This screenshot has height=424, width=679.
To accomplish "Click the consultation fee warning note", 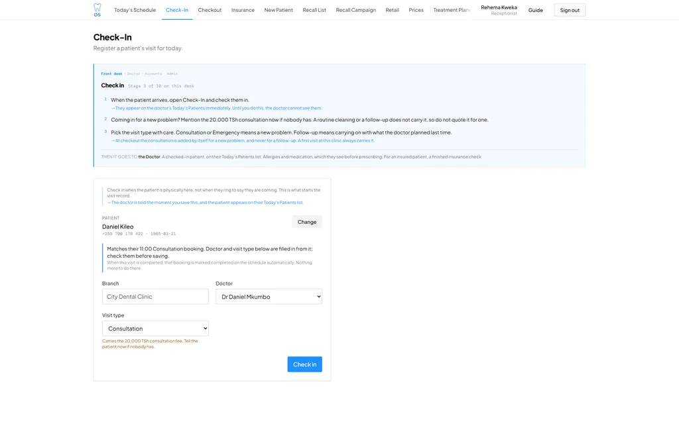I will [x=150, y=344].
